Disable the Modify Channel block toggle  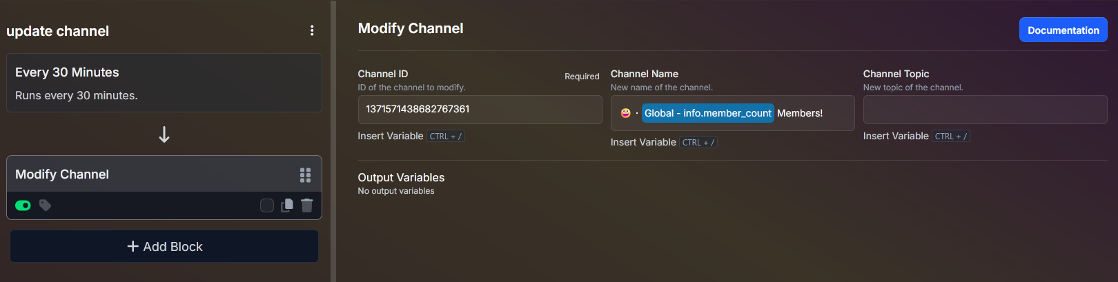tap(23, 205)
